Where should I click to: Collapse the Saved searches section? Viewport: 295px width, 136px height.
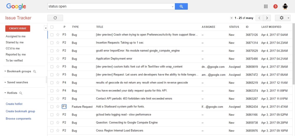click(x=16, y=82)
